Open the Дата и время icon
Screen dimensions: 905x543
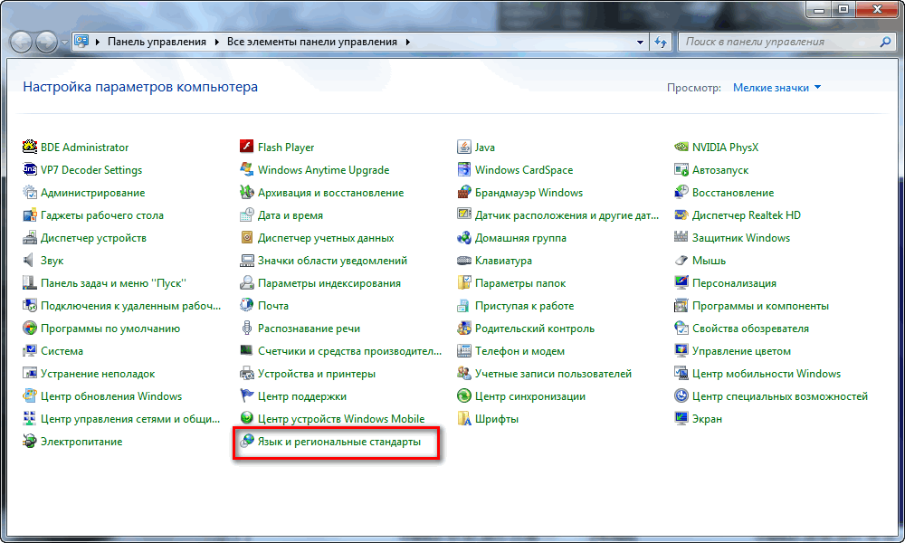pos(247,214)
